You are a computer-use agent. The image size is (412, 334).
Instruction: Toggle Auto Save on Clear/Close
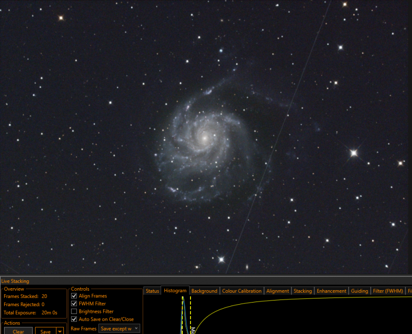(74, 319)
